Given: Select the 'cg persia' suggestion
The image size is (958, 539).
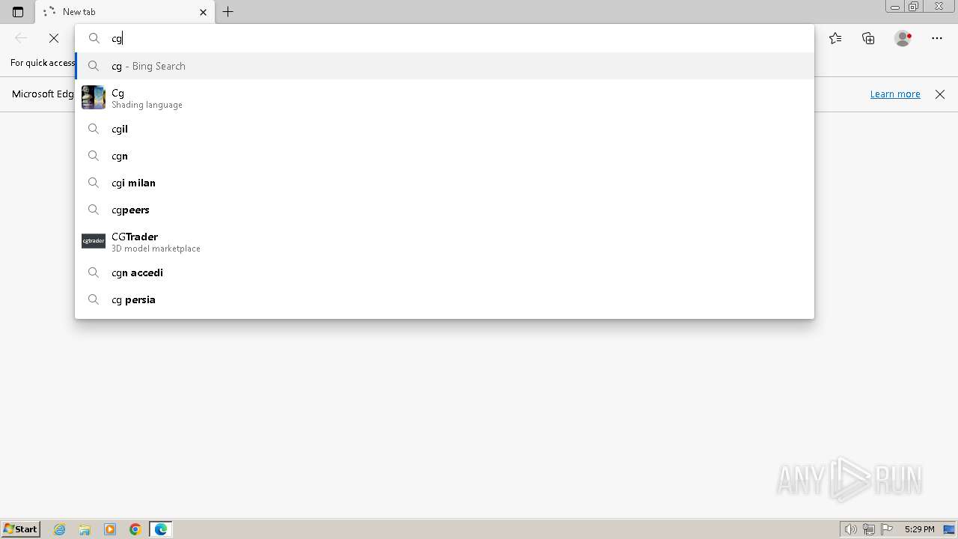Looking at the screenshot, I should (x=445, y=299).
